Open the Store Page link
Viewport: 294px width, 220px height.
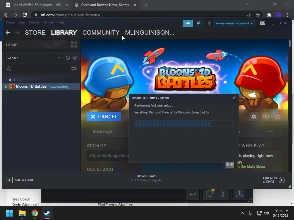pyautogui.click(x=102, y=131)
